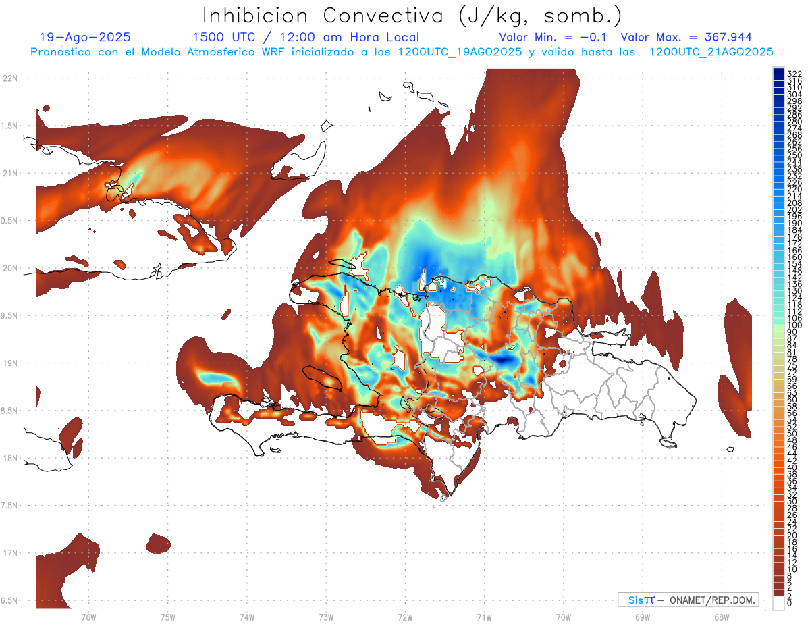Click the 'ONAMET/REP.DOM.' credit text
The width and height of the screenshot is (810, 626).
711,600
